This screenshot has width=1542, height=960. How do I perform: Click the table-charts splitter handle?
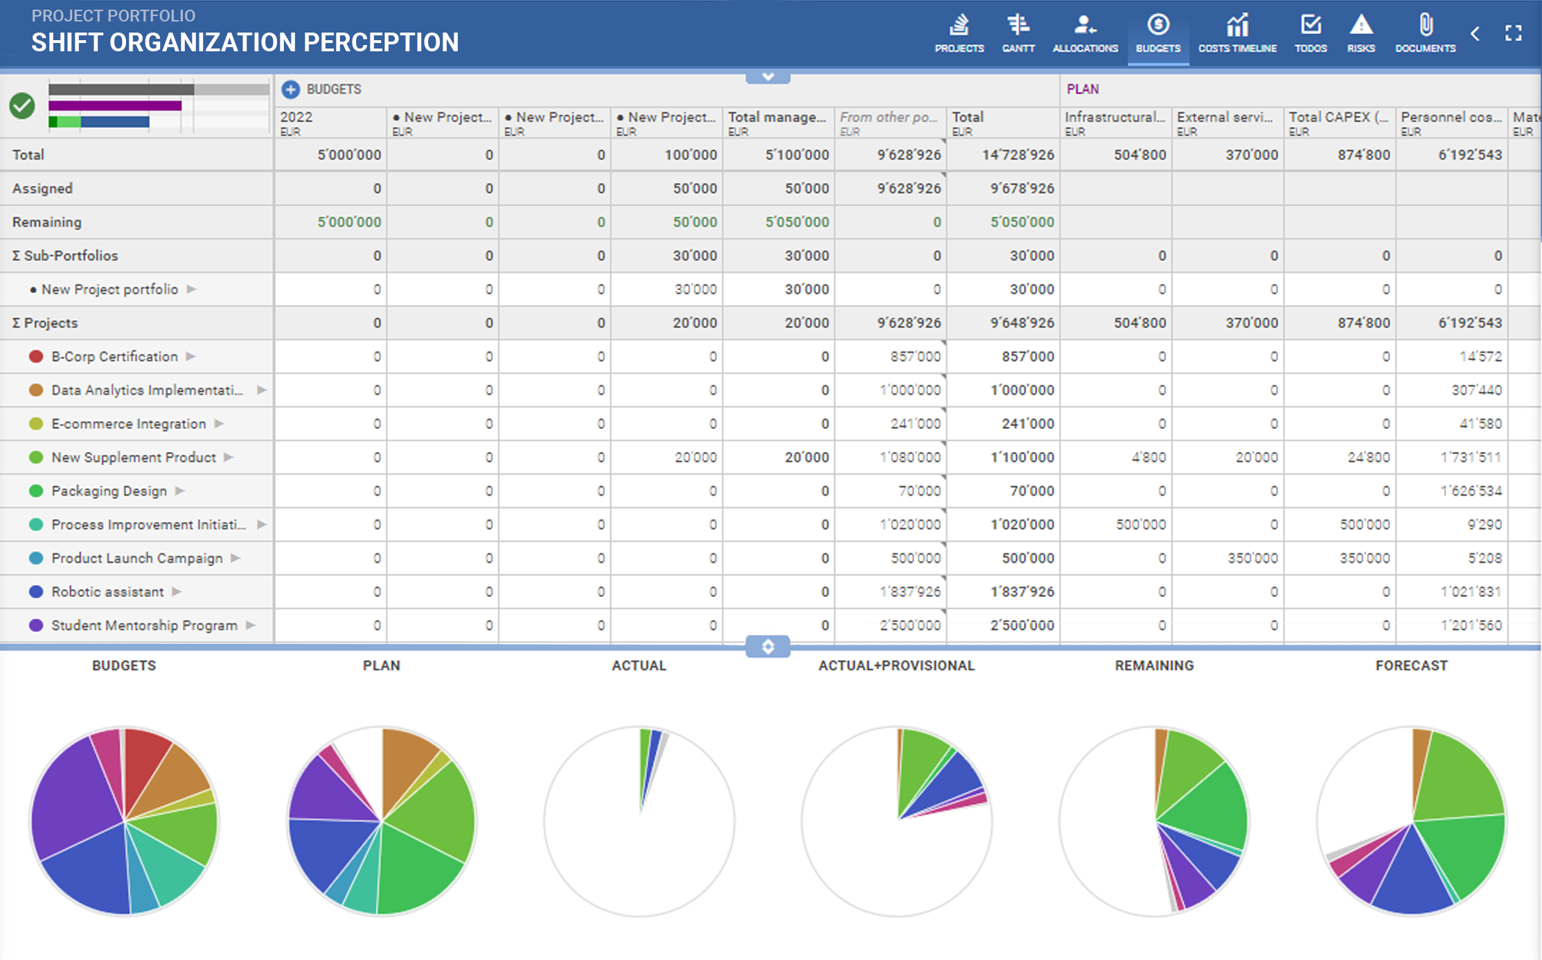tap(768, 647)
